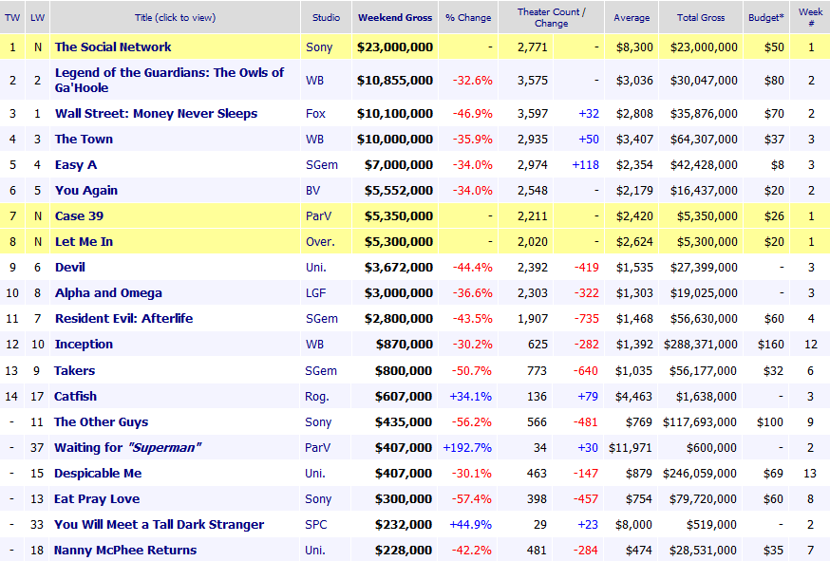The height and width of the screenshot is (561, 830).
Task: Click the +118 theater change for Easy A
Action: 585,165
